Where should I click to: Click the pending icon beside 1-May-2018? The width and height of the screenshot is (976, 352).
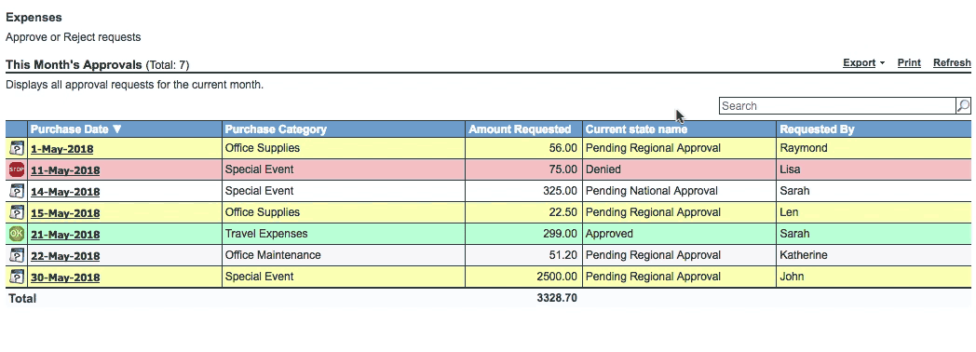17,149
